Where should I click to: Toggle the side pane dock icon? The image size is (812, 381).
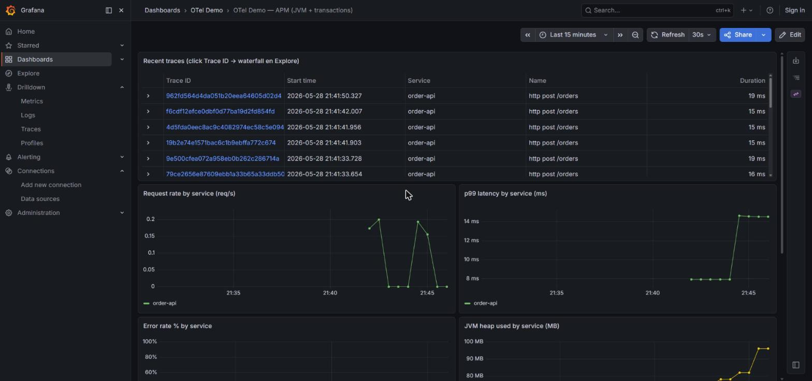tap(796, 365)
